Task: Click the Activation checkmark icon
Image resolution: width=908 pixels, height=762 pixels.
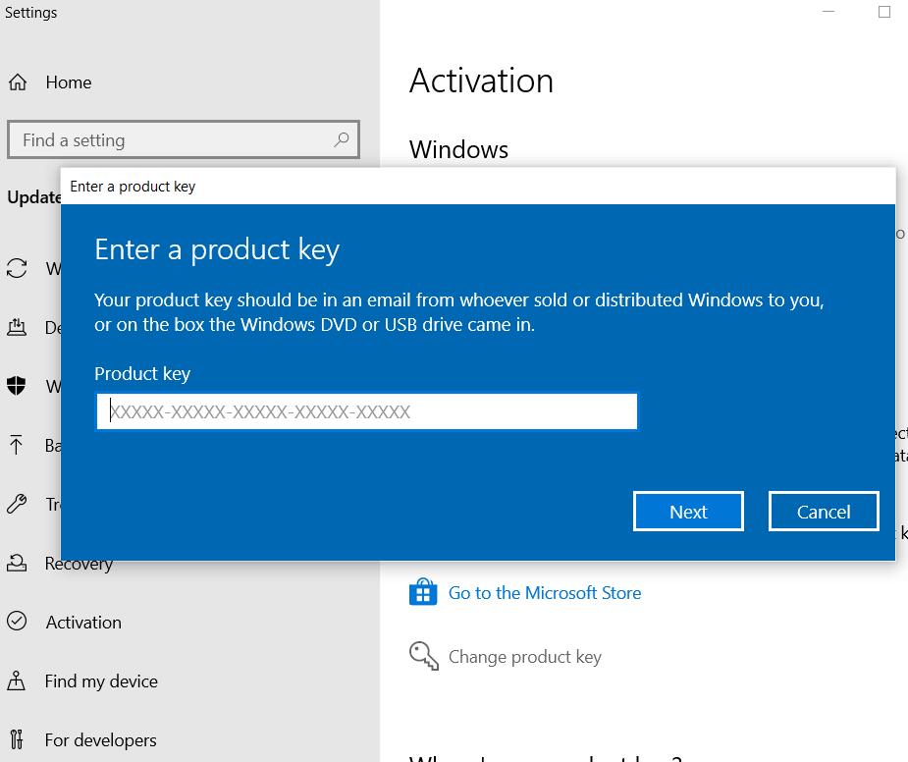Action: click(x=17, y=622)
